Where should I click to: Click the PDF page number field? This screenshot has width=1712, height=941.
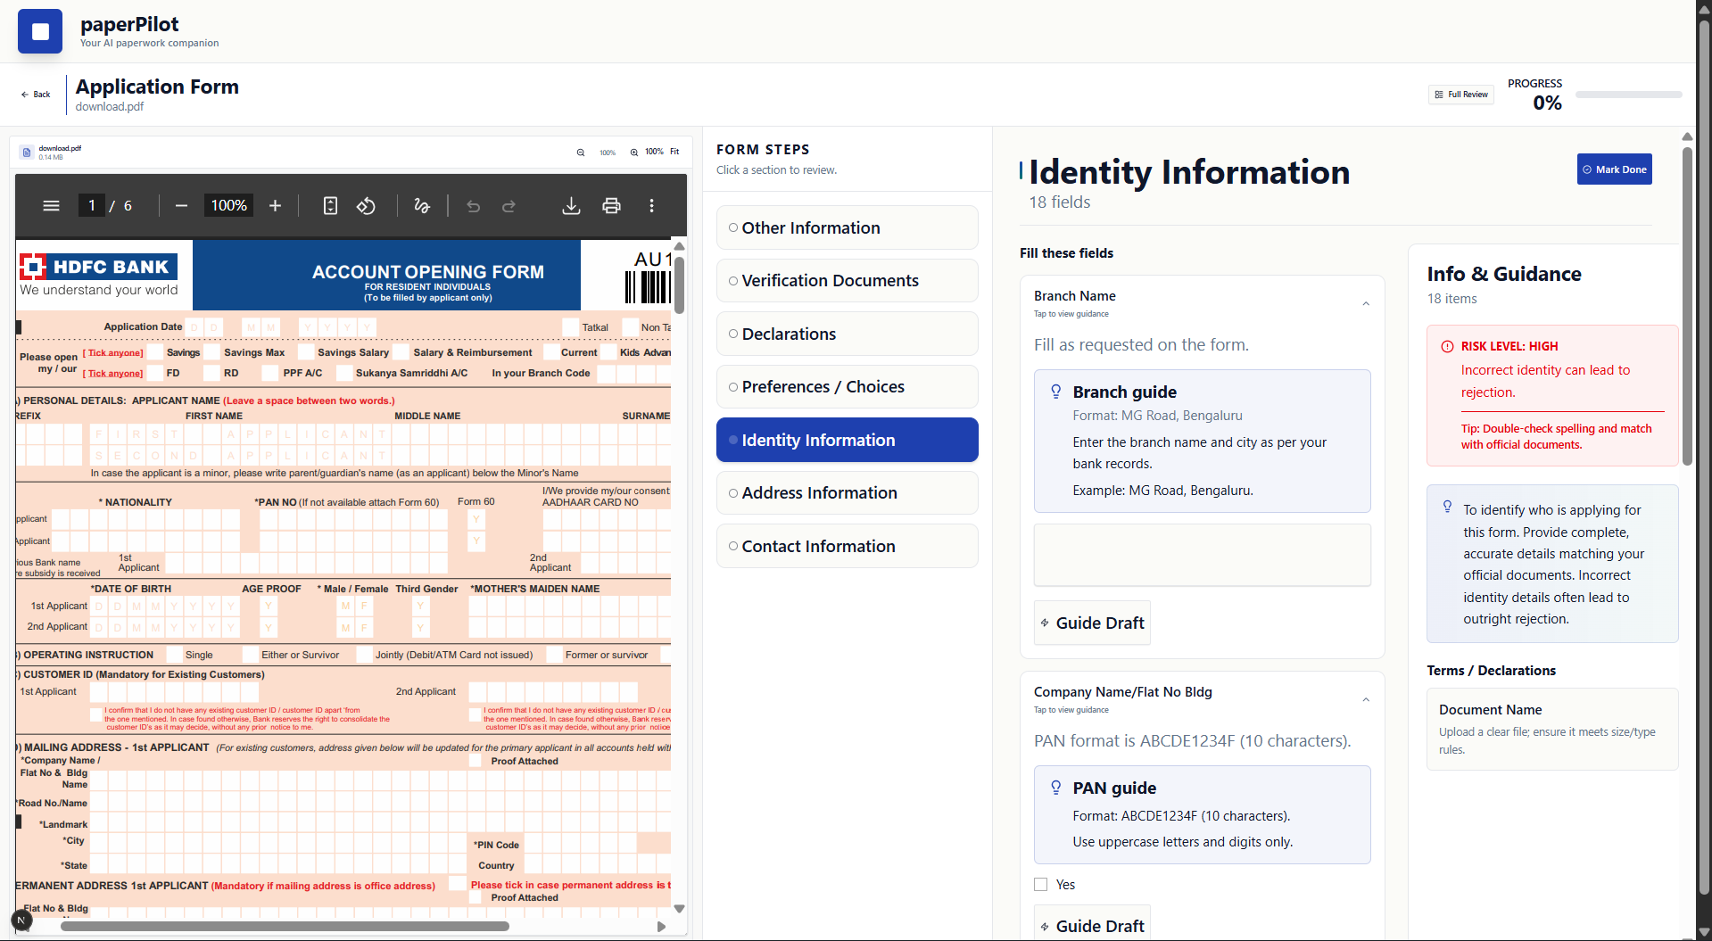pos(91,206)
